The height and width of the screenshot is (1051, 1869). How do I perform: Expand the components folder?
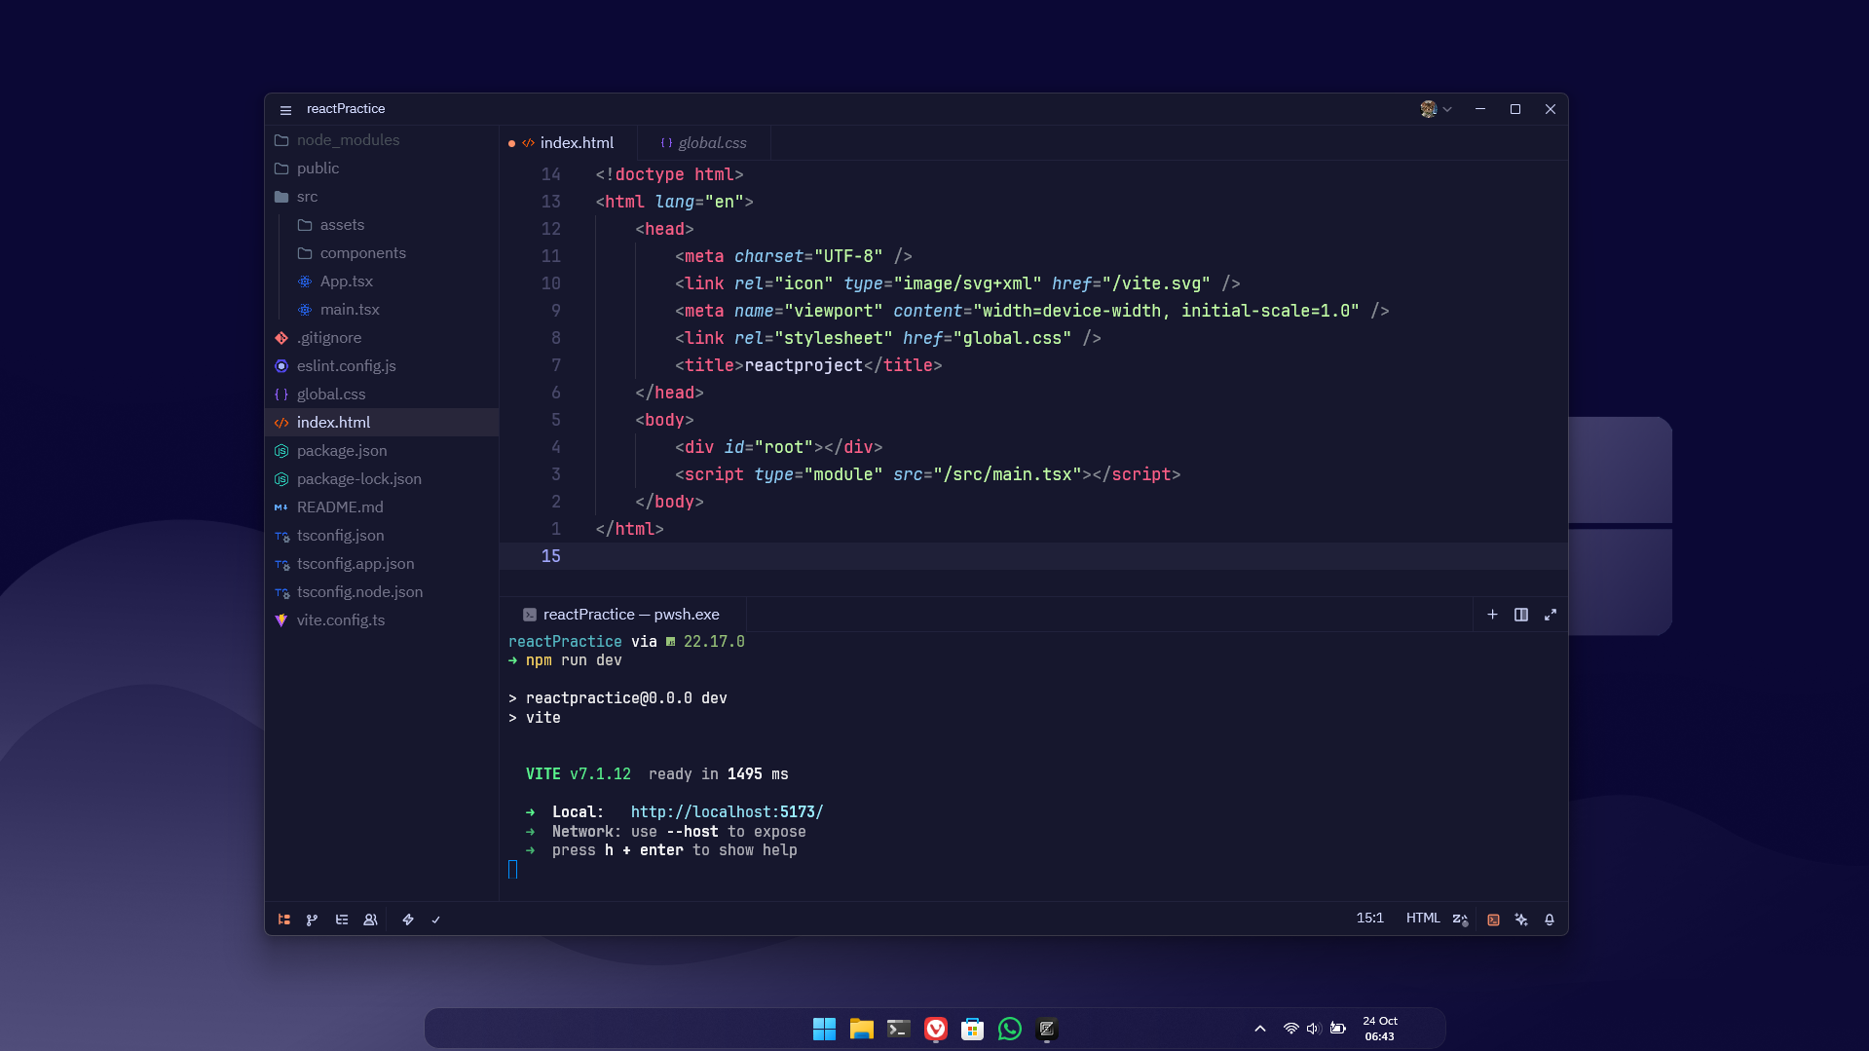click(x=382, y=253)
